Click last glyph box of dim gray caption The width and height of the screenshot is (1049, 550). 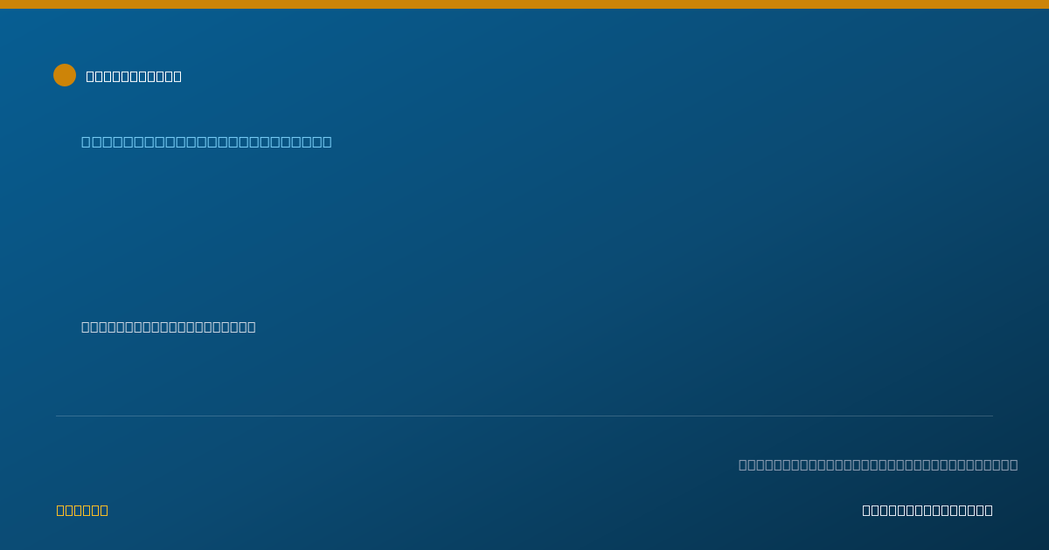1013,464
